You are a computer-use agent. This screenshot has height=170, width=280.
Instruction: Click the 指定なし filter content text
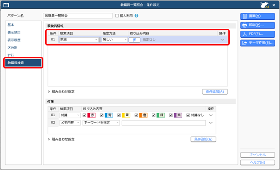pos(149,40)
